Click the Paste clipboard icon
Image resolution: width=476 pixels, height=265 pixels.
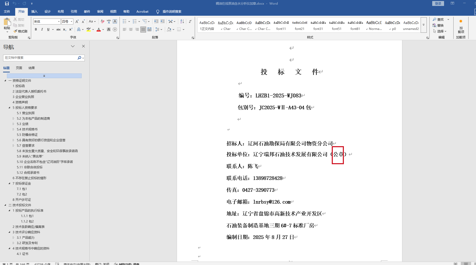(7, 22)
